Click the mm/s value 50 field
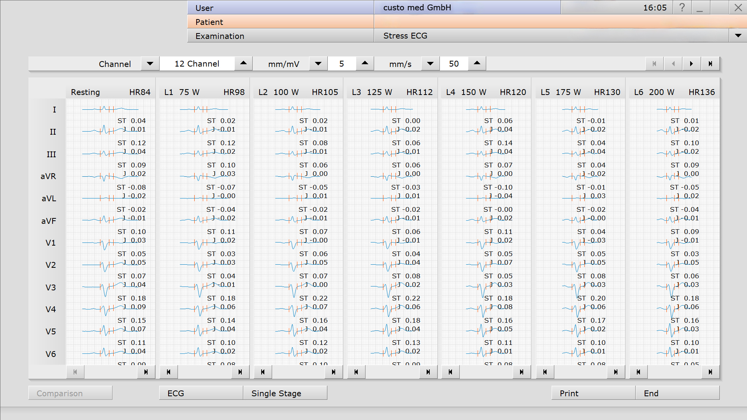Image resolution: width=747 pixels, height=420 pixels. click(x=454, y=63)
